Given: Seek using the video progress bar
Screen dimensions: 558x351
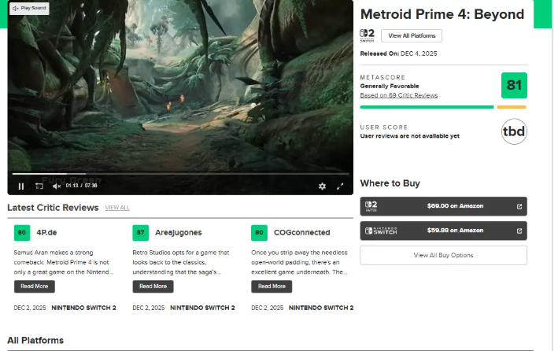Looking at the screenshot, I should point(179,174).
